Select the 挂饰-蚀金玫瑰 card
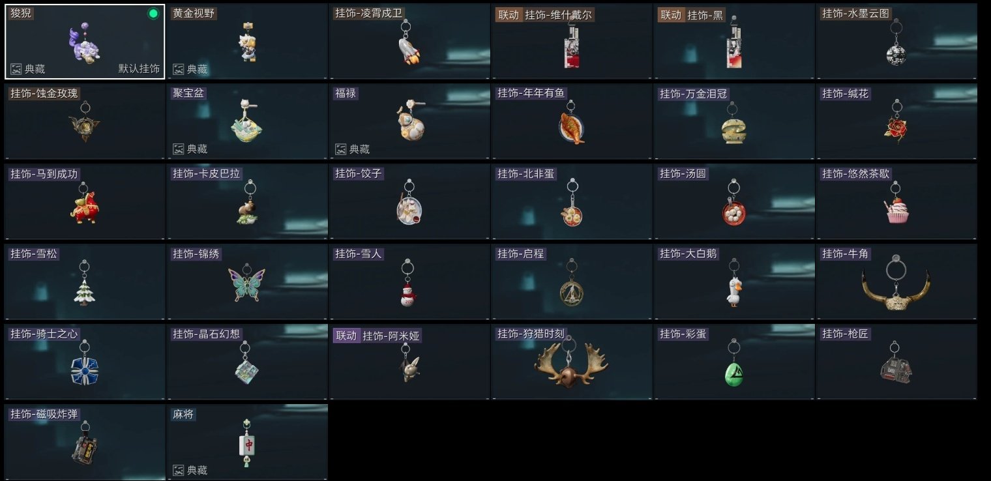This screenshot has height=481, width=991. click(85, 122)
